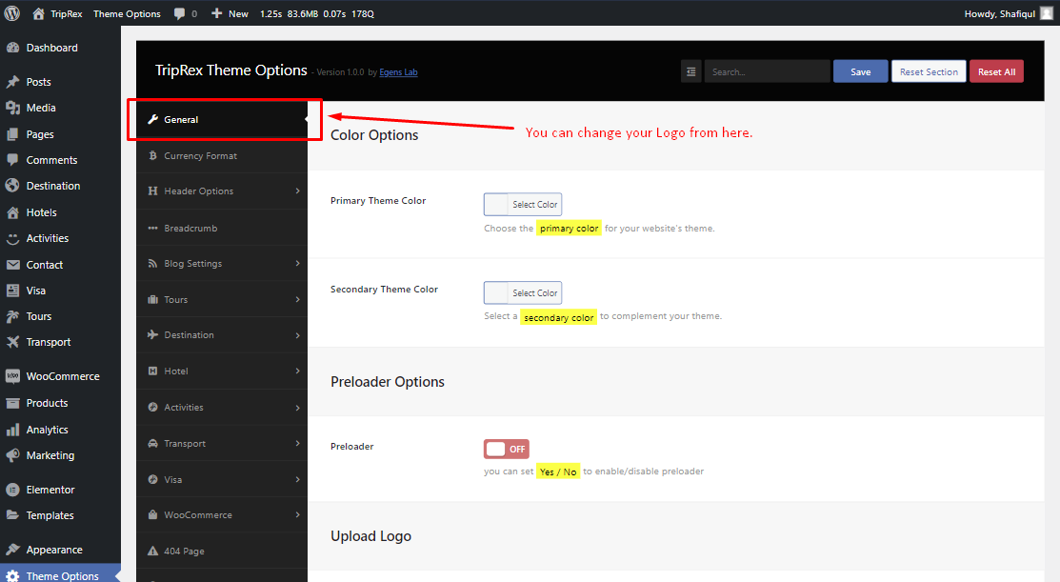
Task: Expand the Transport options arrow in theme panel
Action: (297, 444)
